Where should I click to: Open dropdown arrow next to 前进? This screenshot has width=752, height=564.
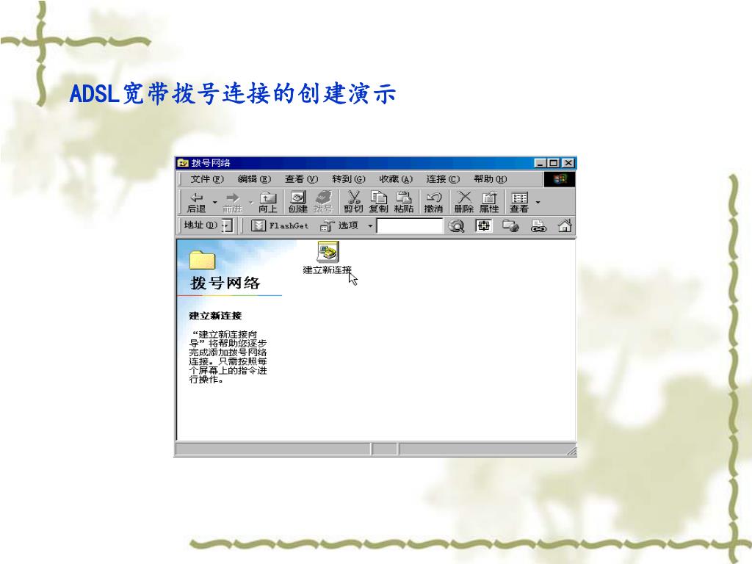[x=250, y=203]
